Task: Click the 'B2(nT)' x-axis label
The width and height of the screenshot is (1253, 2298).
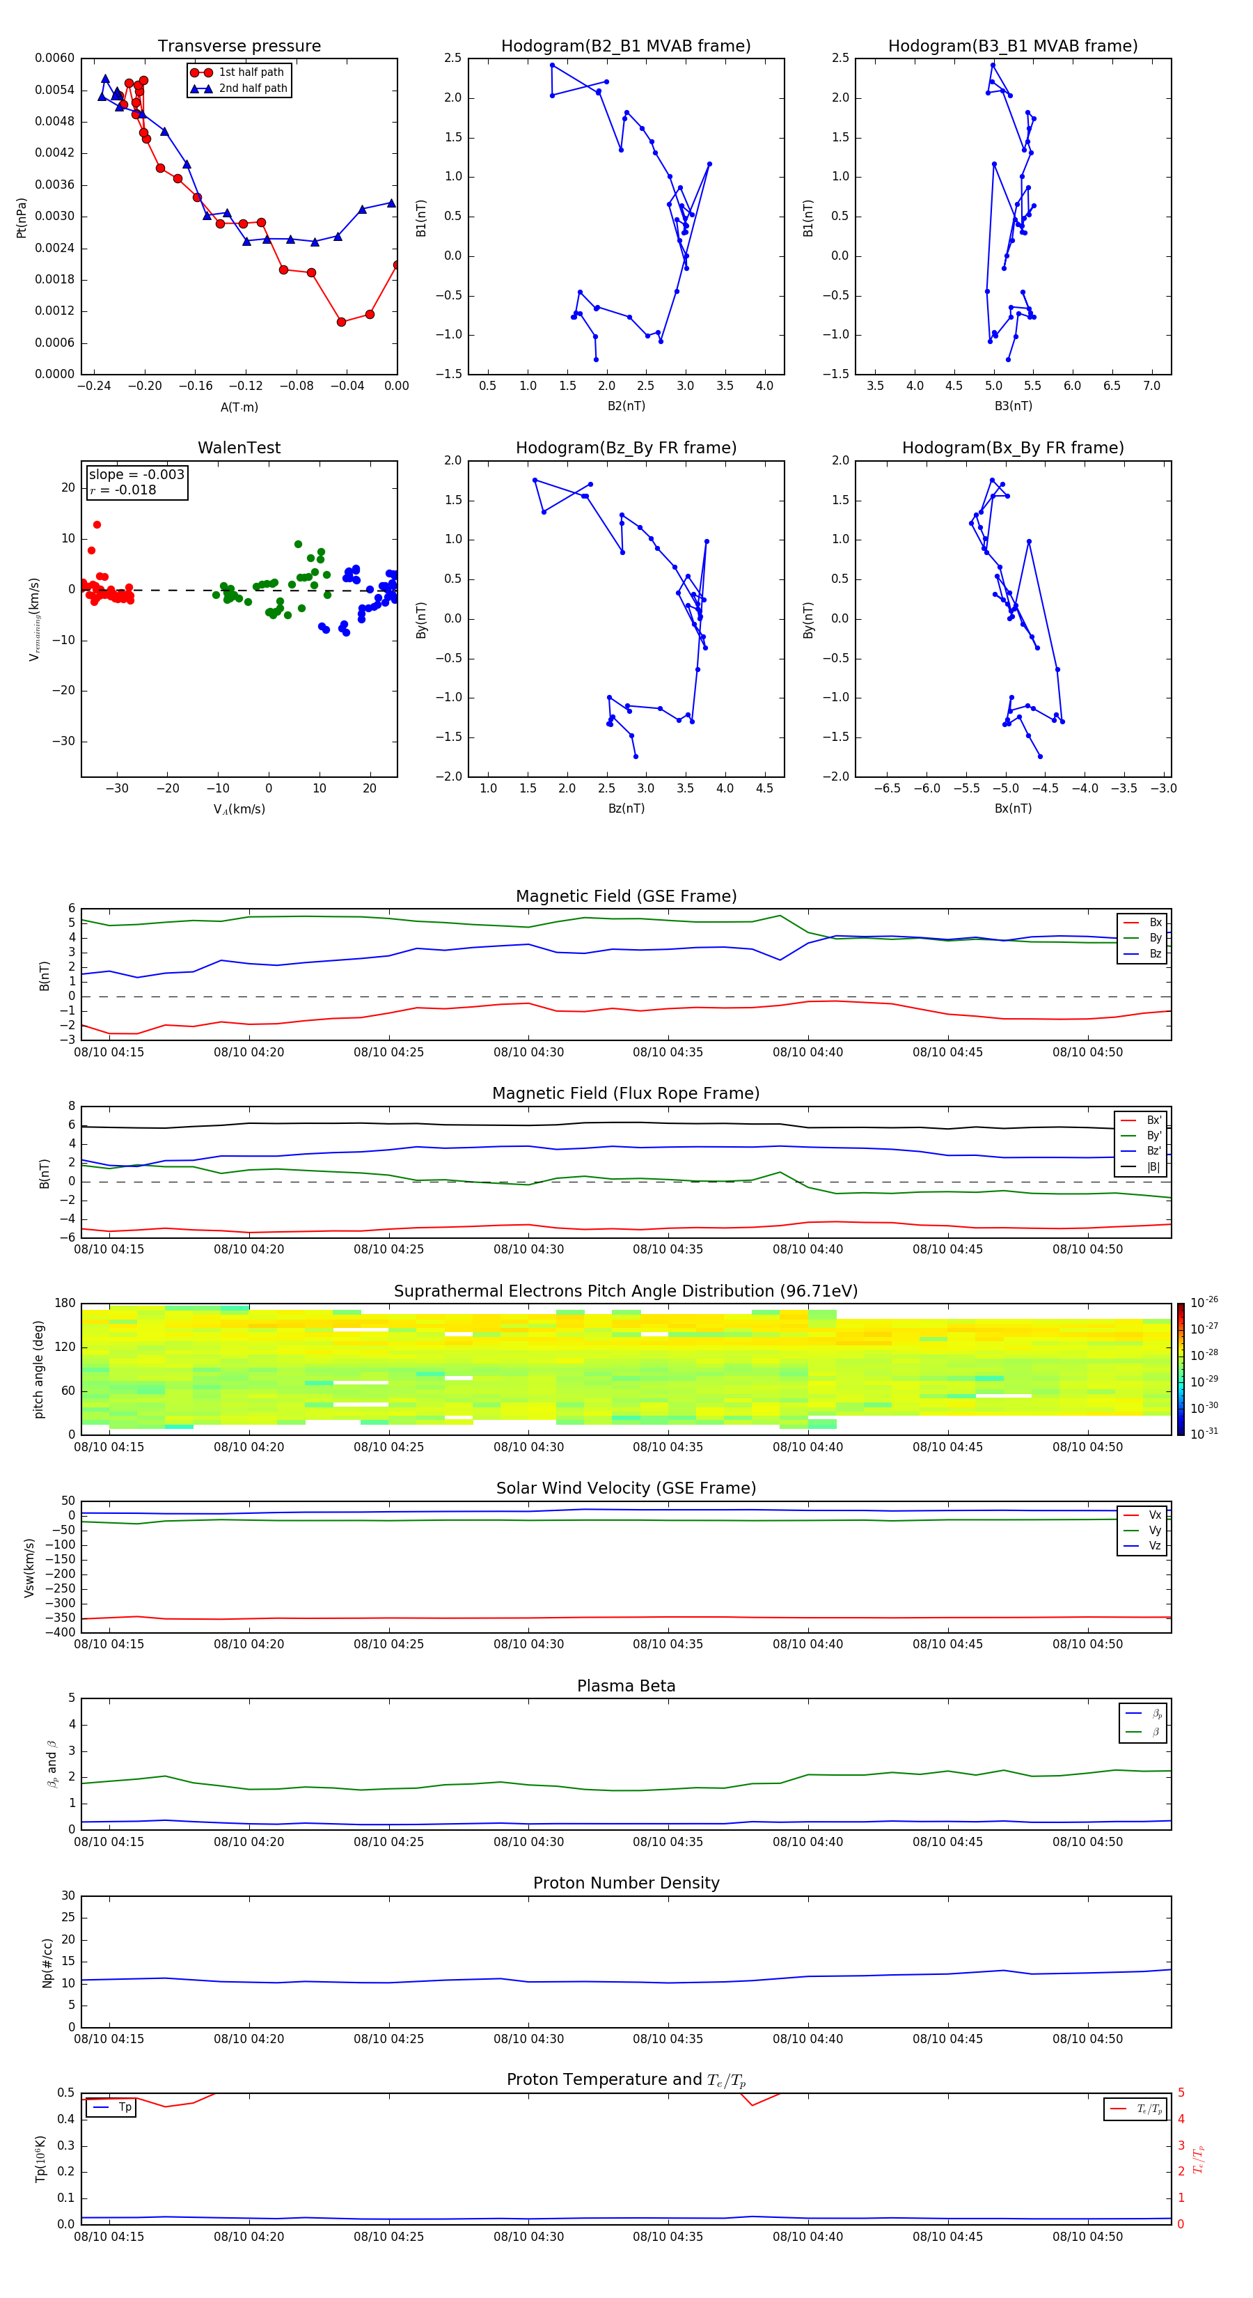Action: pyautogui.click(x=626, y=406)
